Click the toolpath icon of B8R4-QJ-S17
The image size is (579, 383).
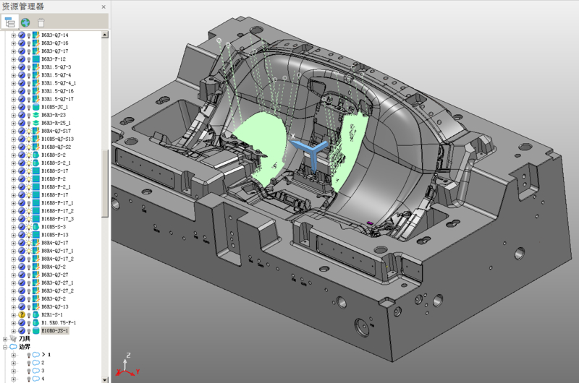(35, 131)
